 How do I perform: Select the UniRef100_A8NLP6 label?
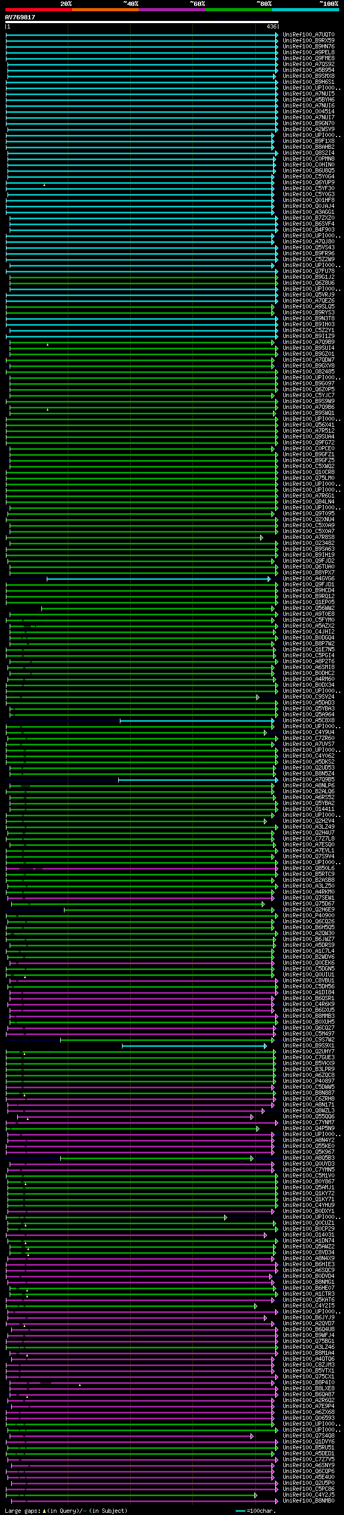tap(309, 786)
